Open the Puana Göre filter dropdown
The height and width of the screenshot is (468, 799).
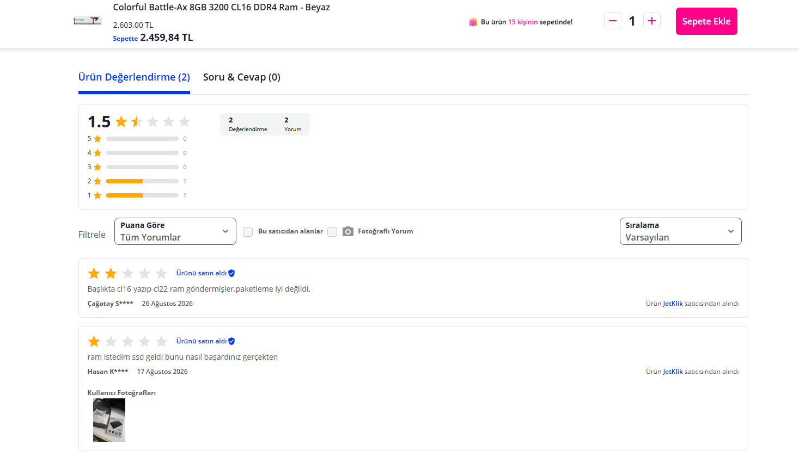[x=175, y=231]
